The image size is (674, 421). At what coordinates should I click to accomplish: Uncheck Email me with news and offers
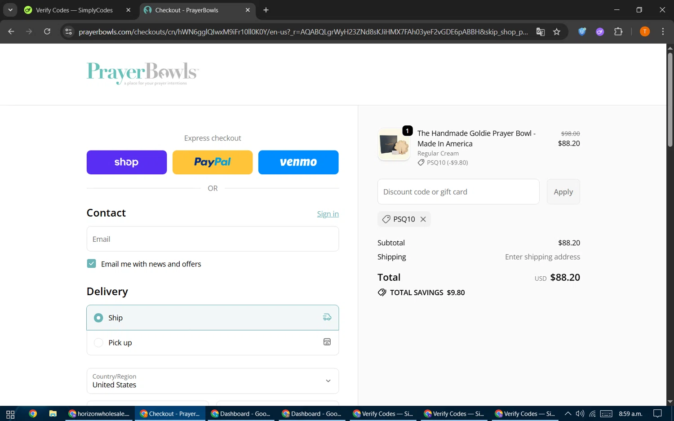tap(92, 264)
